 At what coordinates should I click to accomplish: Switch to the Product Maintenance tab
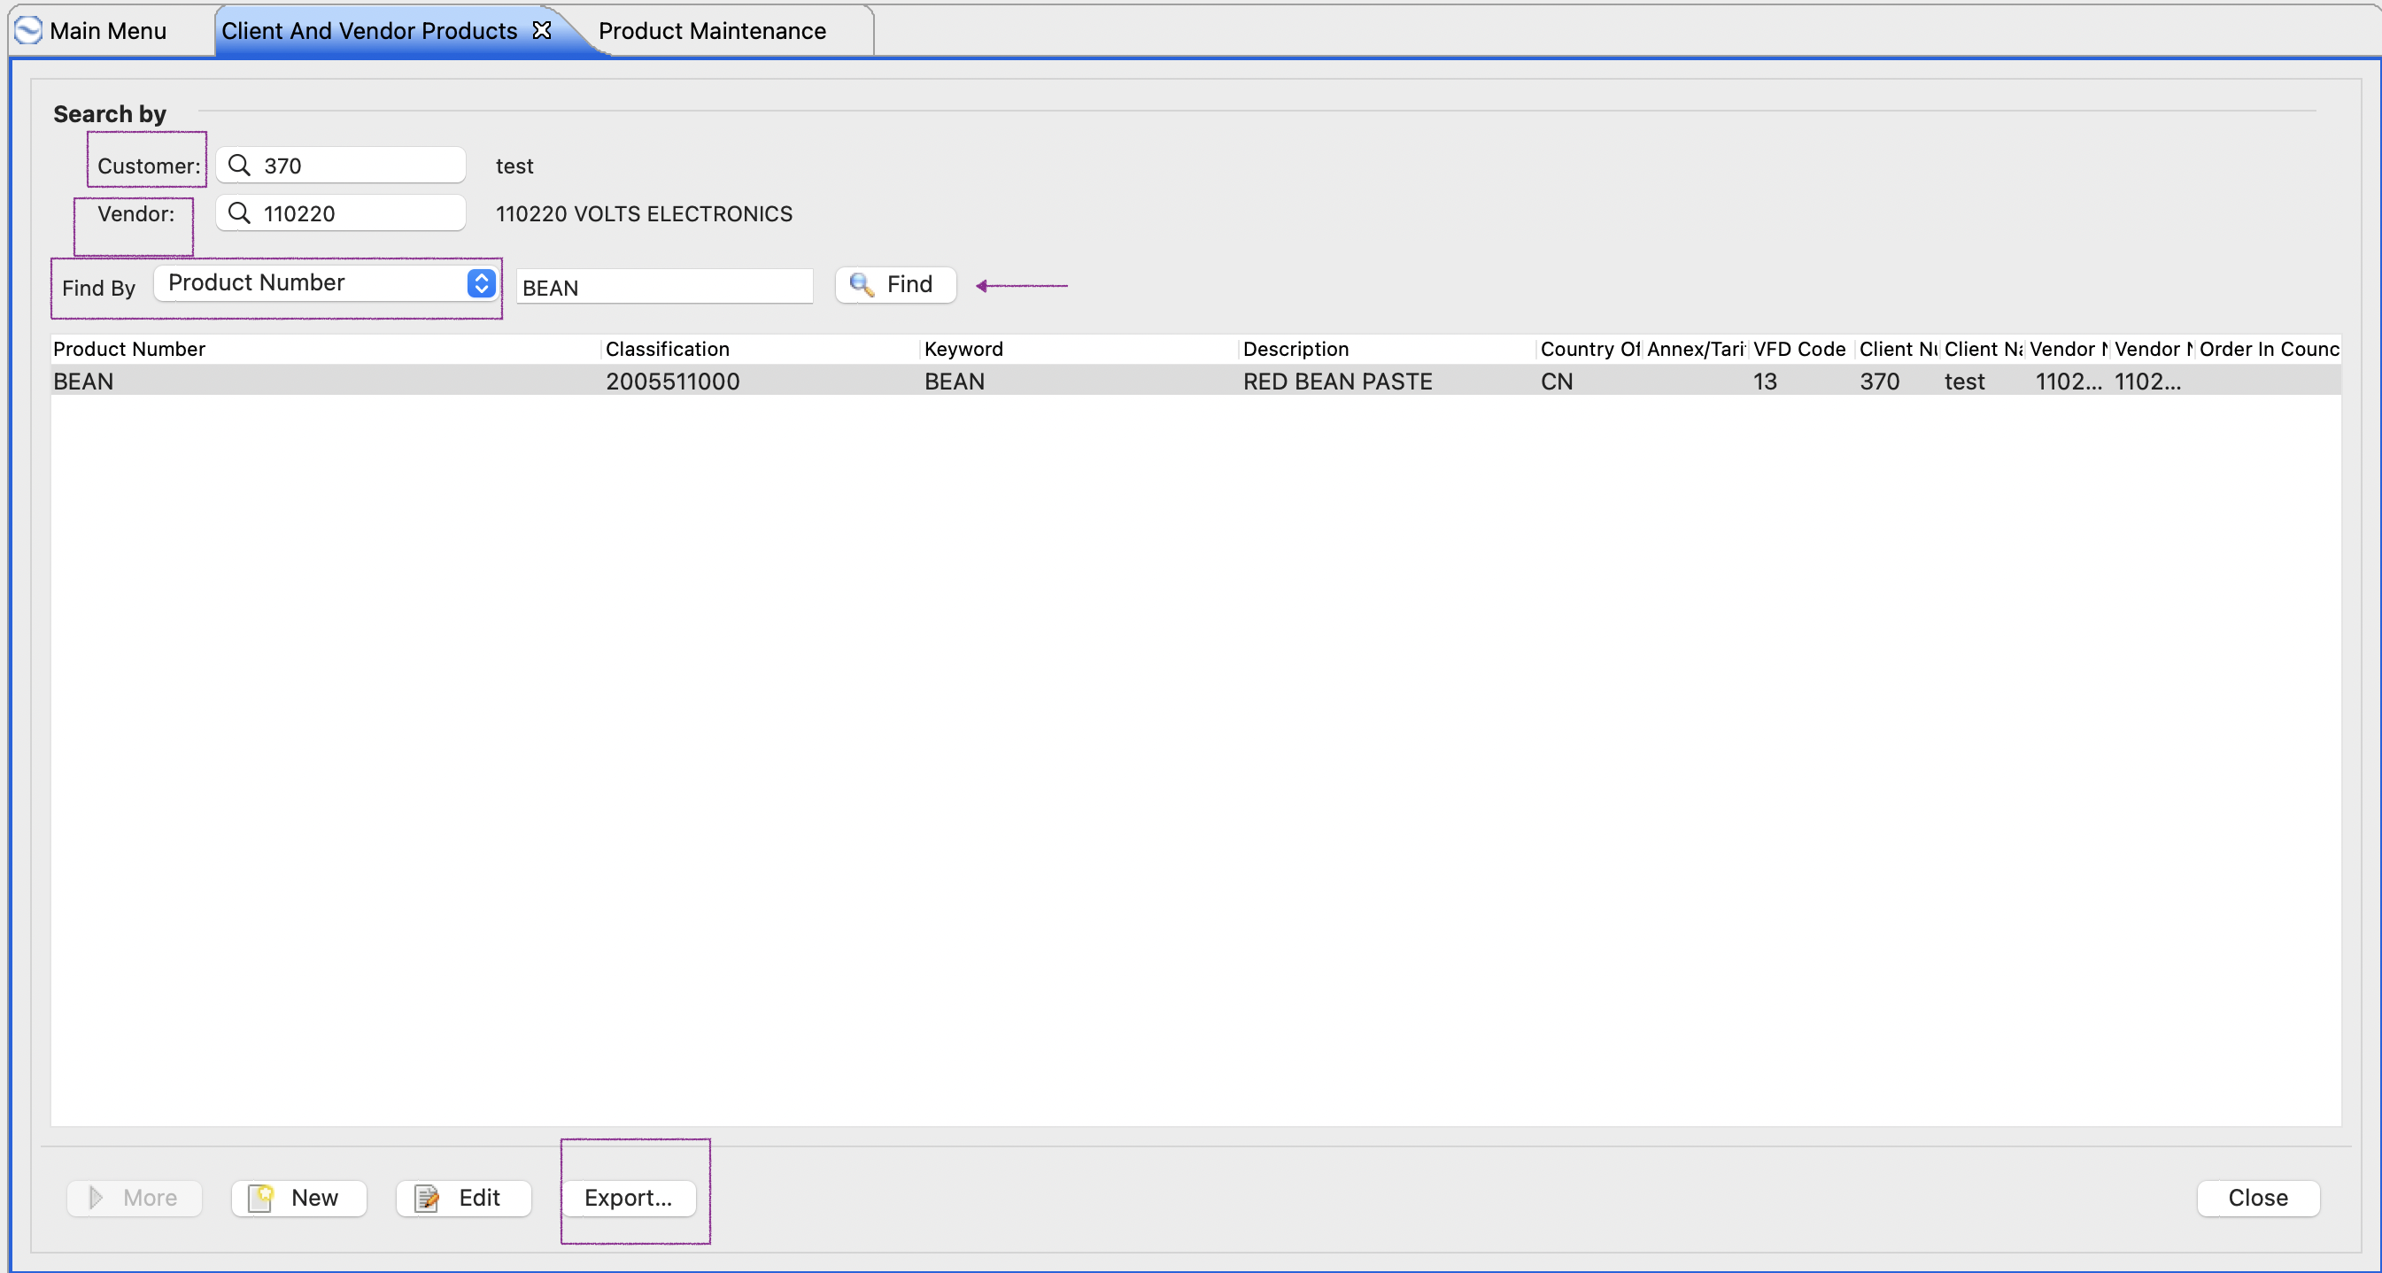tap(712, 30)
